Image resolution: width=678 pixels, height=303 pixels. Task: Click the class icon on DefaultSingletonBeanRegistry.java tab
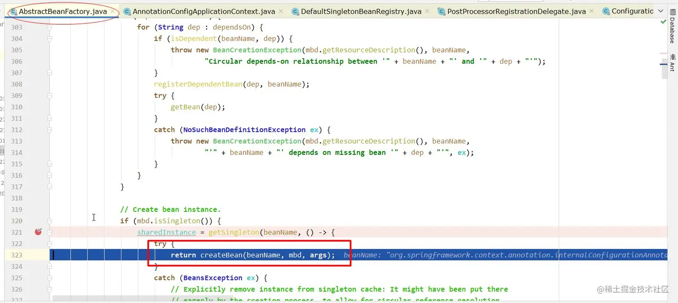296,12
